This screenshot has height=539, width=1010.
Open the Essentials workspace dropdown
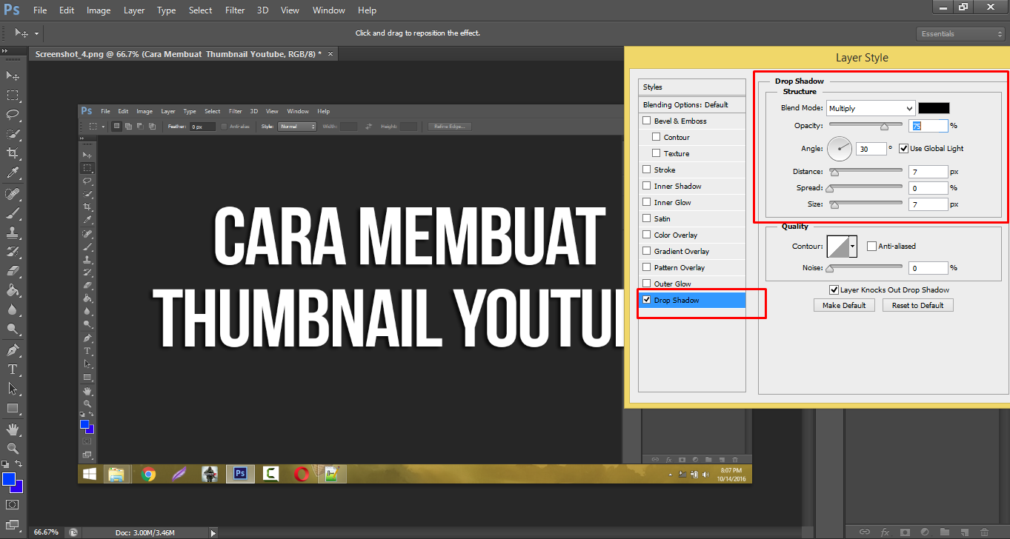pyautogui.click(x=960, y=33)
